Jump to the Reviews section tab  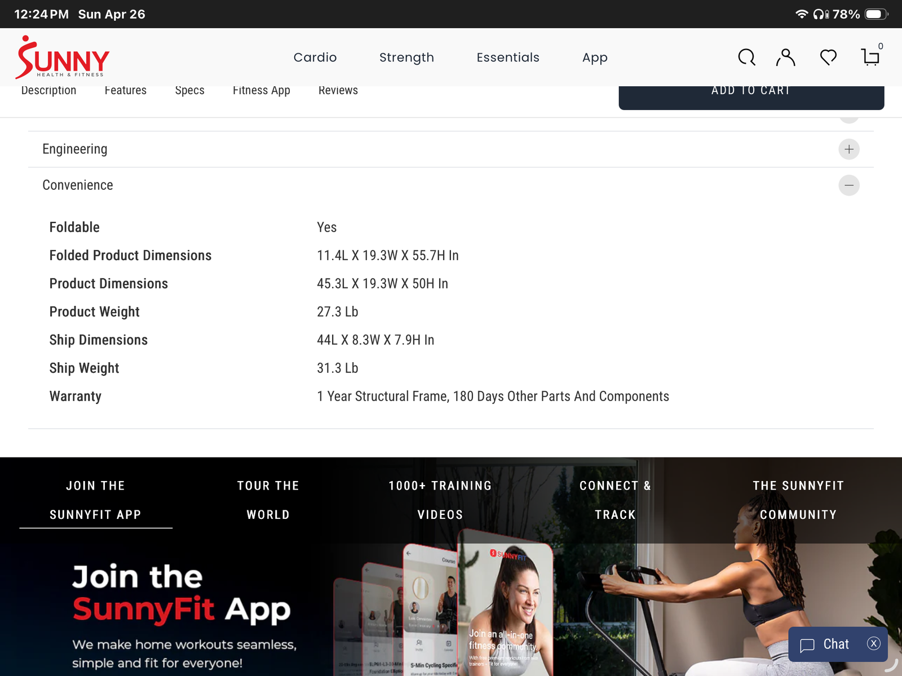click(x=338, y=91)
